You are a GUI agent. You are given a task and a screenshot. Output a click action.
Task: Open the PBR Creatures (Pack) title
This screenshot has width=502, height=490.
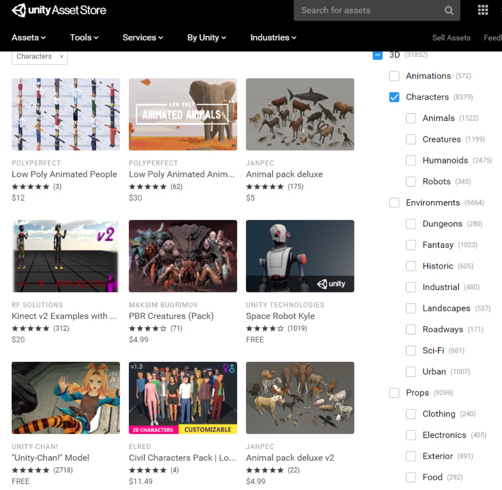(171, 316)
